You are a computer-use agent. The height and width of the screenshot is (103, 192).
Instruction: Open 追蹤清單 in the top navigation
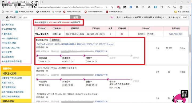point(148,17)
